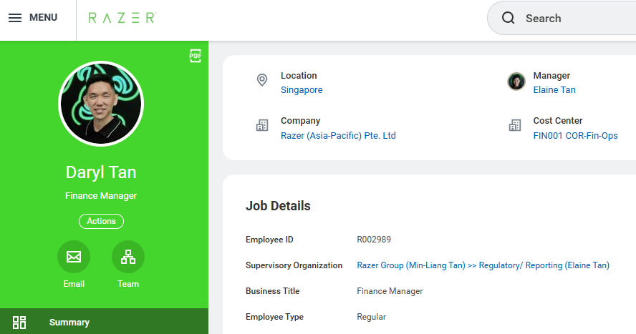Click the Company building icon
This screenshot has height=334, width=636.
[x=262, y=125]
